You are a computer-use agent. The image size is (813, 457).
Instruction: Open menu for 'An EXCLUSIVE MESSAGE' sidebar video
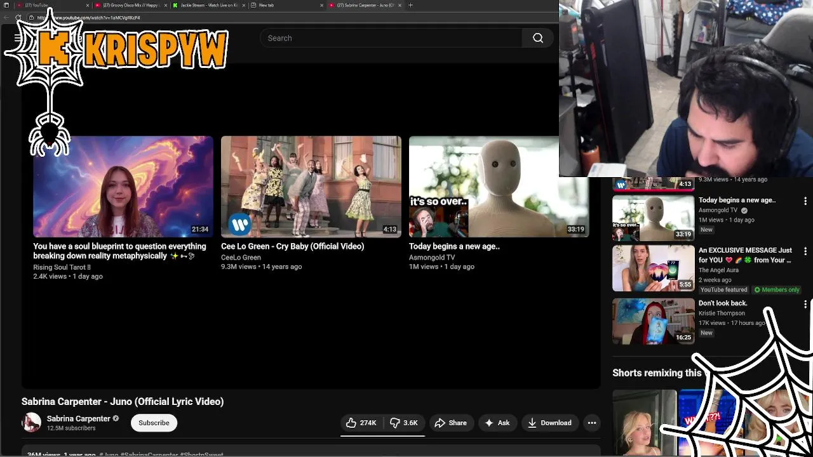[x=805, y=251]
